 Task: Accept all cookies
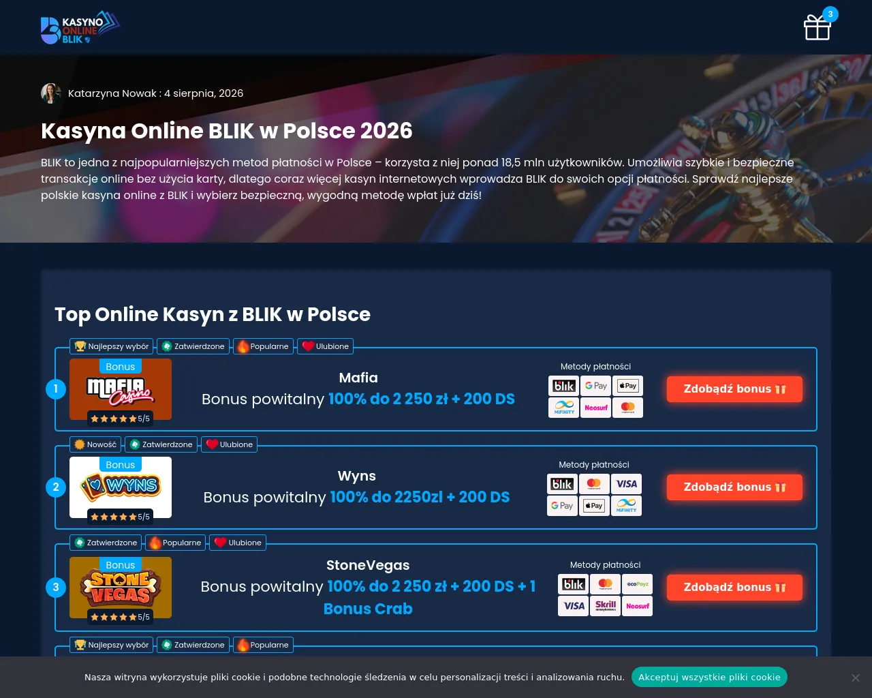pos(709,677)
